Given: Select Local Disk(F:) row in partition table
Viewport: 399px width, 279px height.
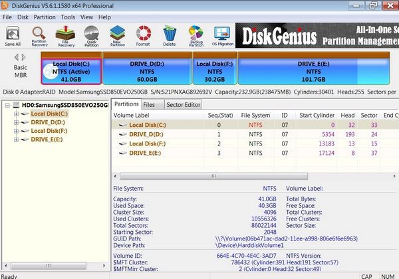Looking at the screenshot, I should [x=255, y=144].
